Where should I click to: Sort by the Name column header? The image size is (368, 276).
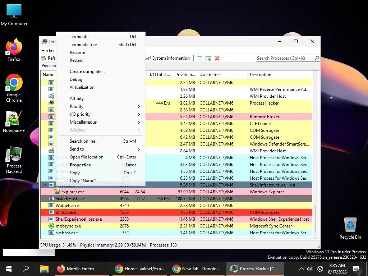click(49, 75)
